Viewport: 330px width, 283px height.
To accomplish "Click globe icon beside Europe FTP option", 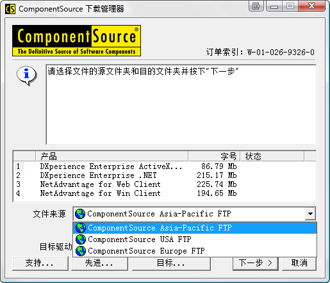I will pos(81,251).
